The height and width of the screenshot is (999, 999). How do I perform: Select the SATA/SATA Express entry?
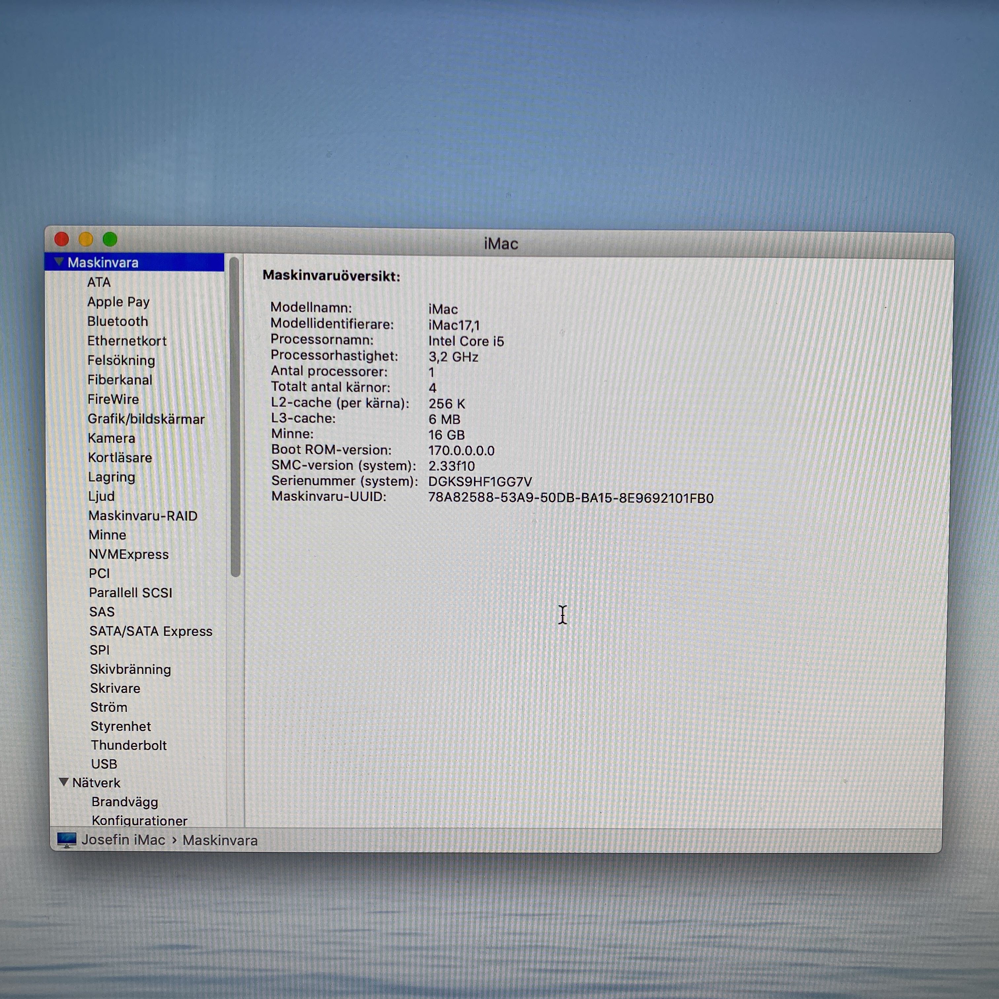[150, 631]
